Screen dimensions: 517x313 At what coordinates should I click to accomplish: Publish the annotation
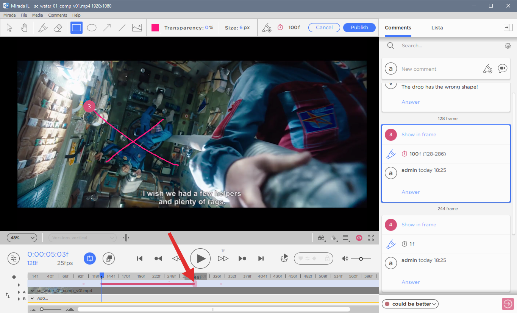pos(359,28)
